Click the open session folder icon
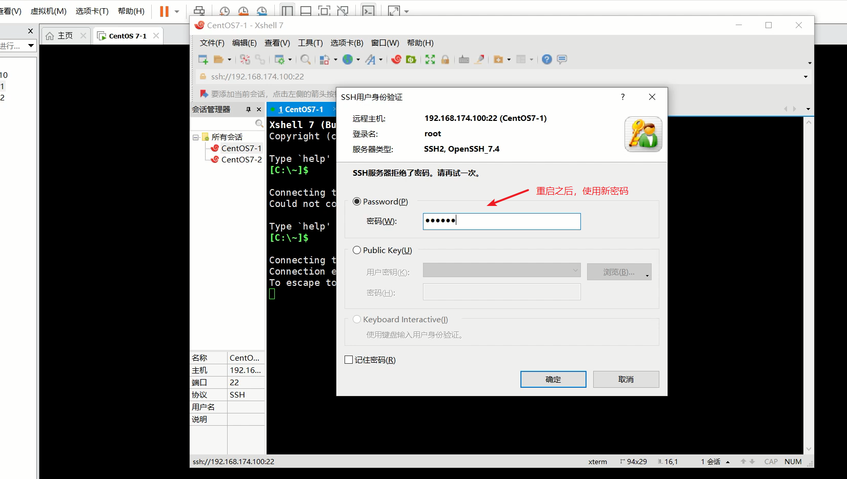Image resolution: width=847 pixels, height=479 pixels. tap(218, 59)
